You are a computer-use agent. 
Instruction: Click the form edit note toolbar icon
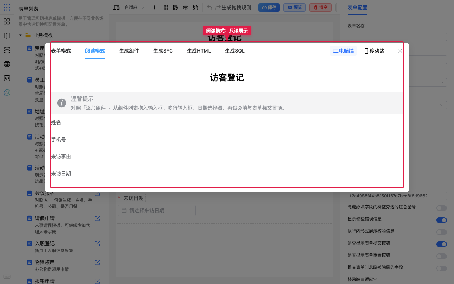(x=176, y=7)
